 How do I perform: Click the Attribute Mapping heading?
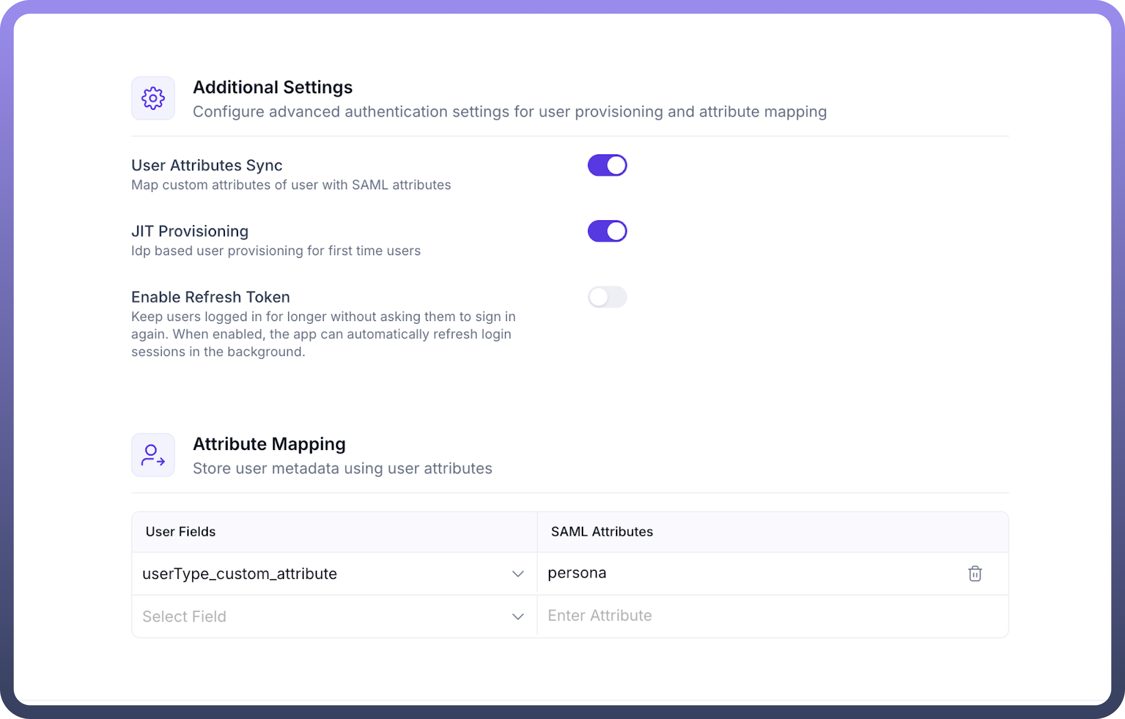coord(269,444)
